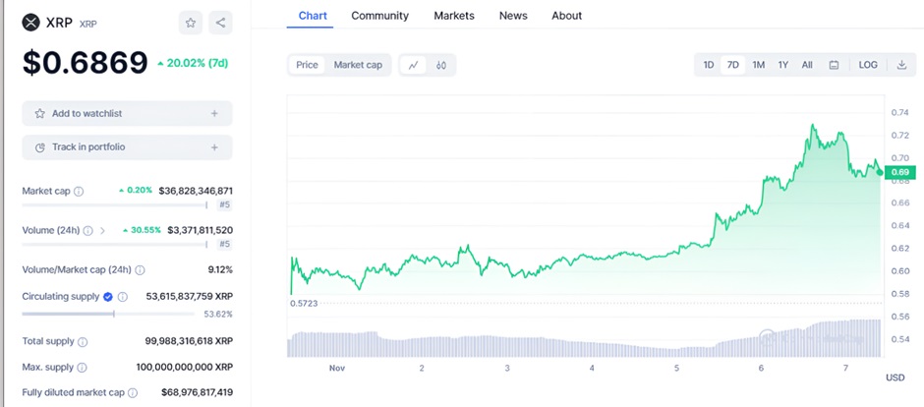The image size is (924, 407).
Task: Click the 0.69 current price marker
Action: coord(900,172)
